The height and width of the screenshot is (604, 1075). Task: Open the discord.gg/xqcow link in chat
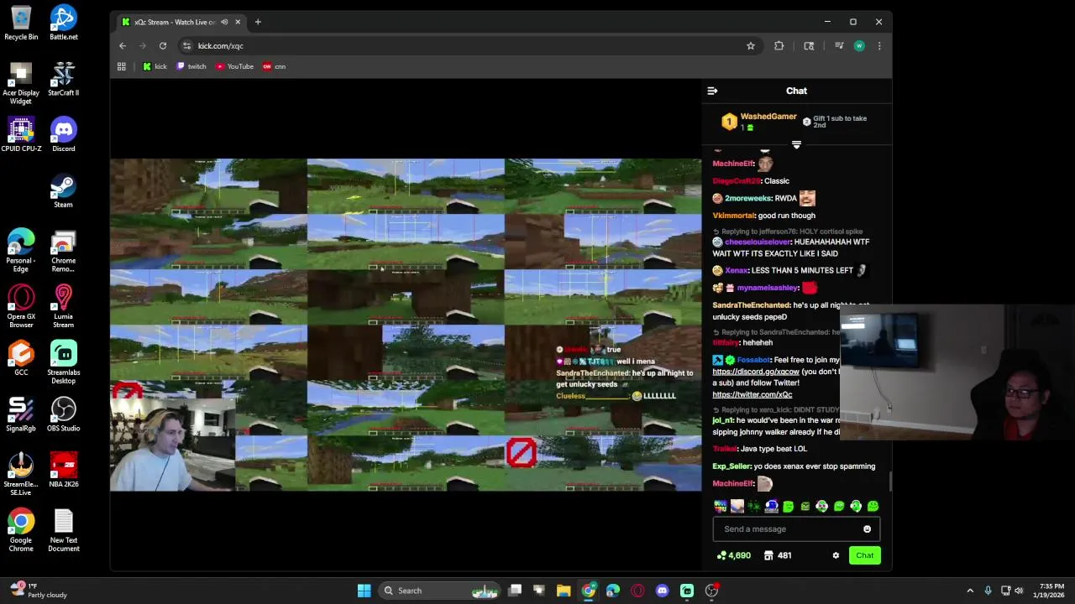click(x=755, y=372)
